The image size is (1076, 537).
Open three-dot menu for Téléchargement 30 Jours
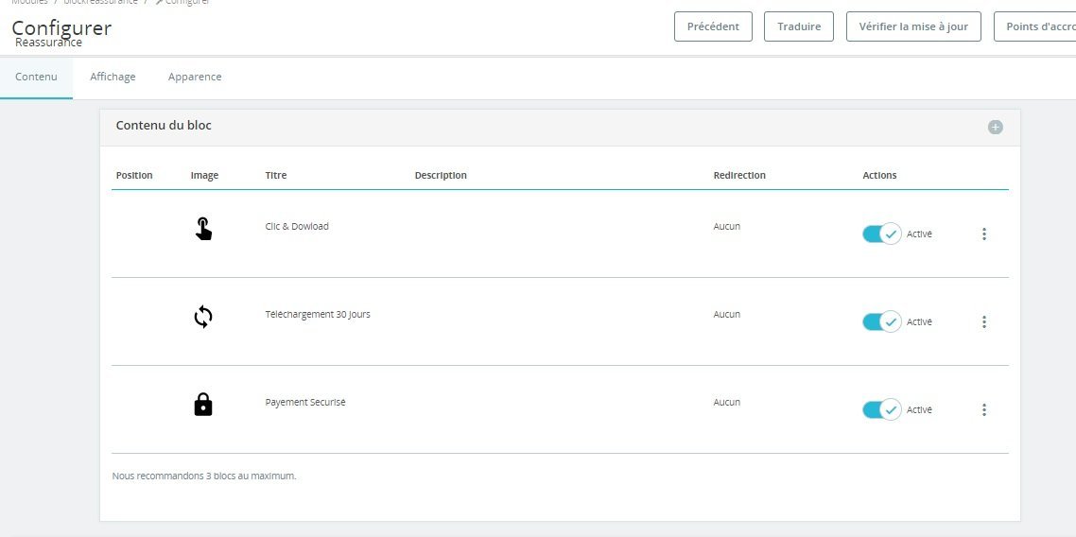point(983,321)
